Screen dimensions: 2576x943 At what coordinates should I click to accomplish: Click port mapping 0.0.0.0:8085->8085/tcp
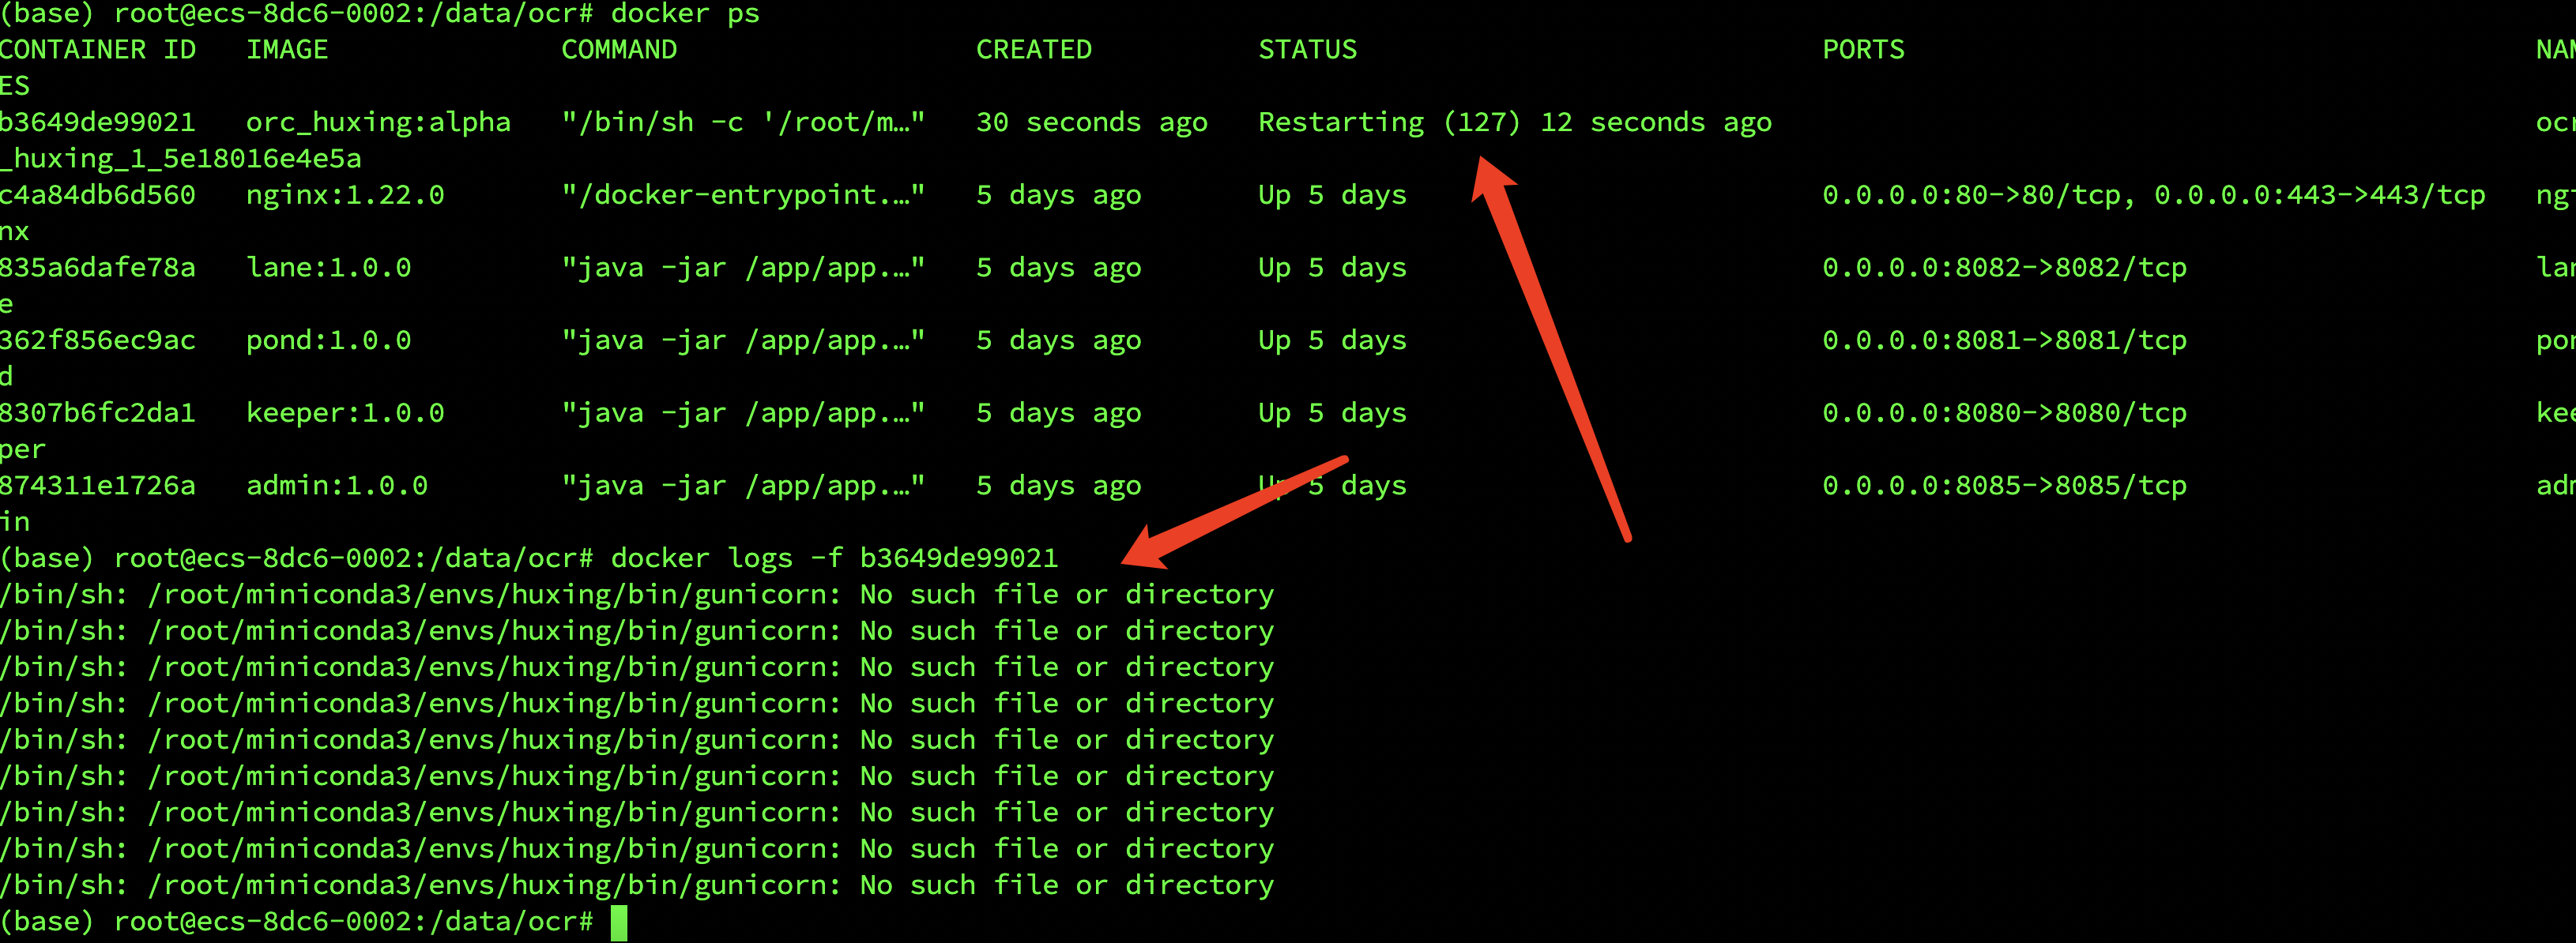click(x=2003, y=486)
